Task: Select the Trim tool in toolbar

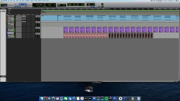Action: [20, 4]
